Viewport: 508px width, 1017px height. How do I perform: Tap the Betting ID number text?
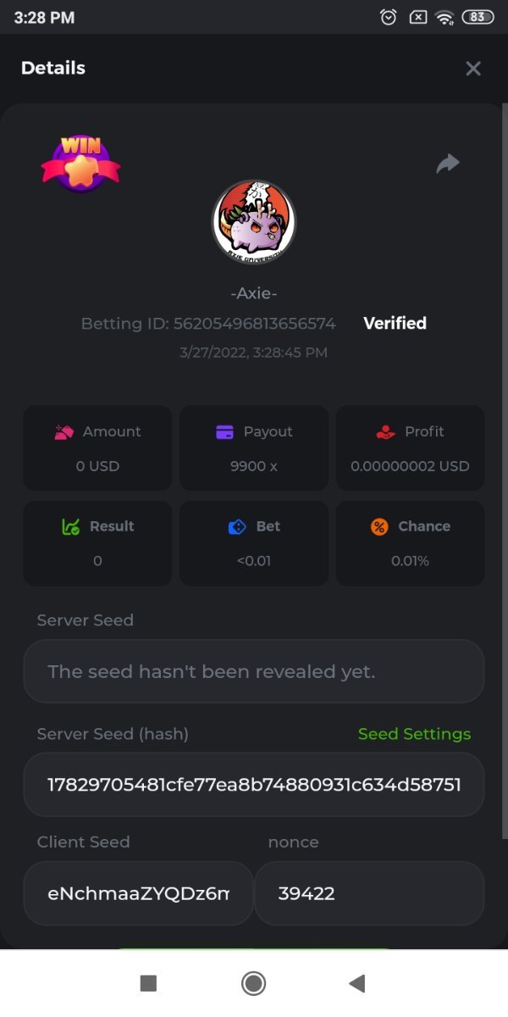click(x=254, y=324)
